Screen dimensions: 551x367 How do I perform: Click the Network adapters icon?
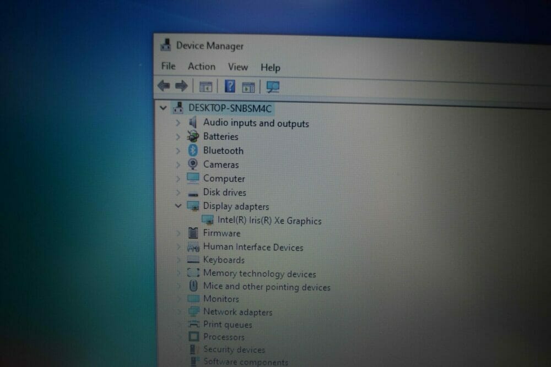coord(193,311)
